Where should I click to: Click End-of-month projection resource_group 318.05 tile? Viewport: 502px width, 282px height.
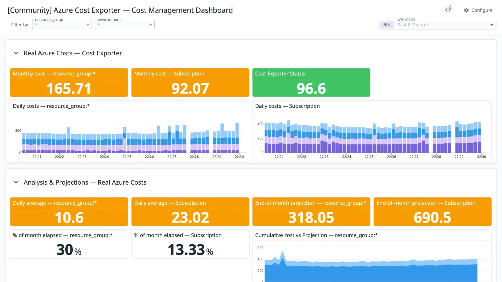click(x=311, y=211)
